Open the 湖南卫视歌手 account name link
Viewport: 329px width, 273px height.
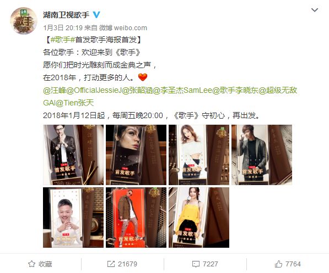pos(66,15)
